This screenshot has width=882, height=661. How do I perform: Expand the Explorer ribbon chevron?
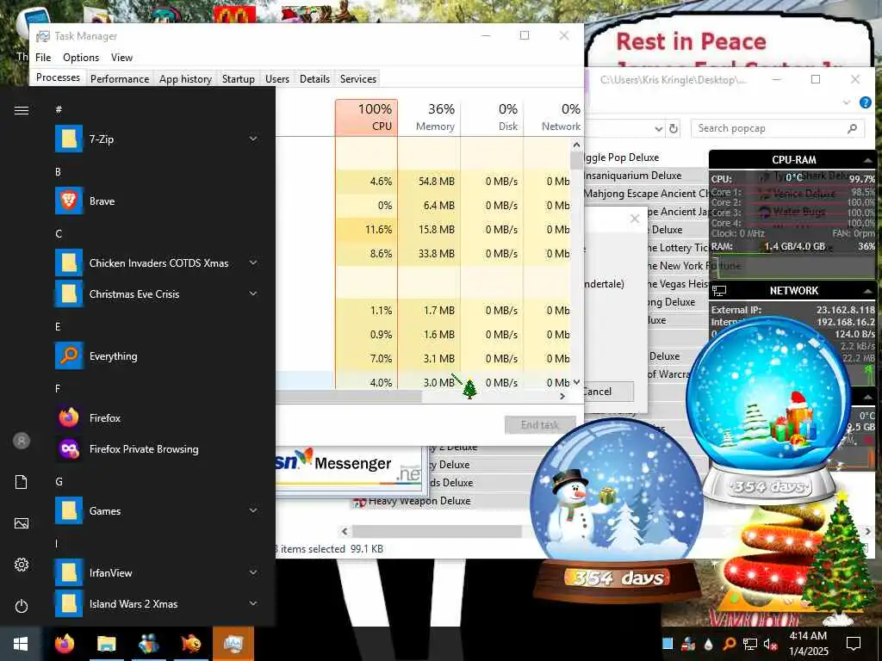(847, 102)
